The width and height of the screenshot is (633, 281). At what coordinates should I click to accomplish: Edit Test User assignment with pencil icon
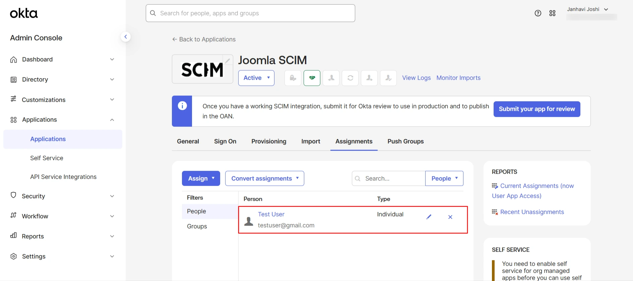(x=429, y=217)
